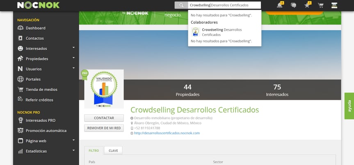Expand the Interesados submenu arrow

click(73, 47)
